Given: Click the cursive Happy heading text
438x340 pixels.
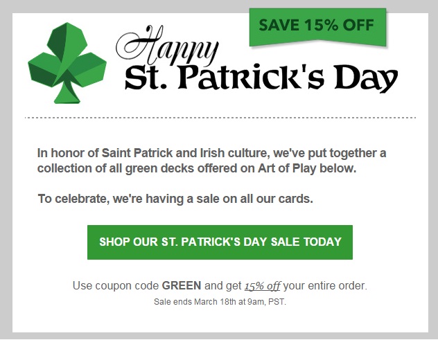Looking at the screenshot, I should 167,45.
